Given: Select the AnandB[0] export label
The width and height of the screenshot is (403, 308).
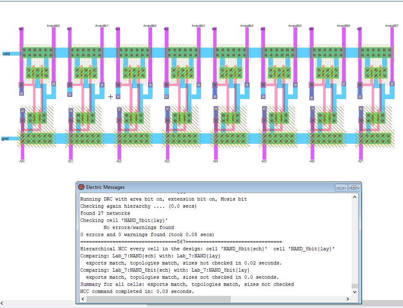Looking at the screenshot, I should tap(54, 25).
